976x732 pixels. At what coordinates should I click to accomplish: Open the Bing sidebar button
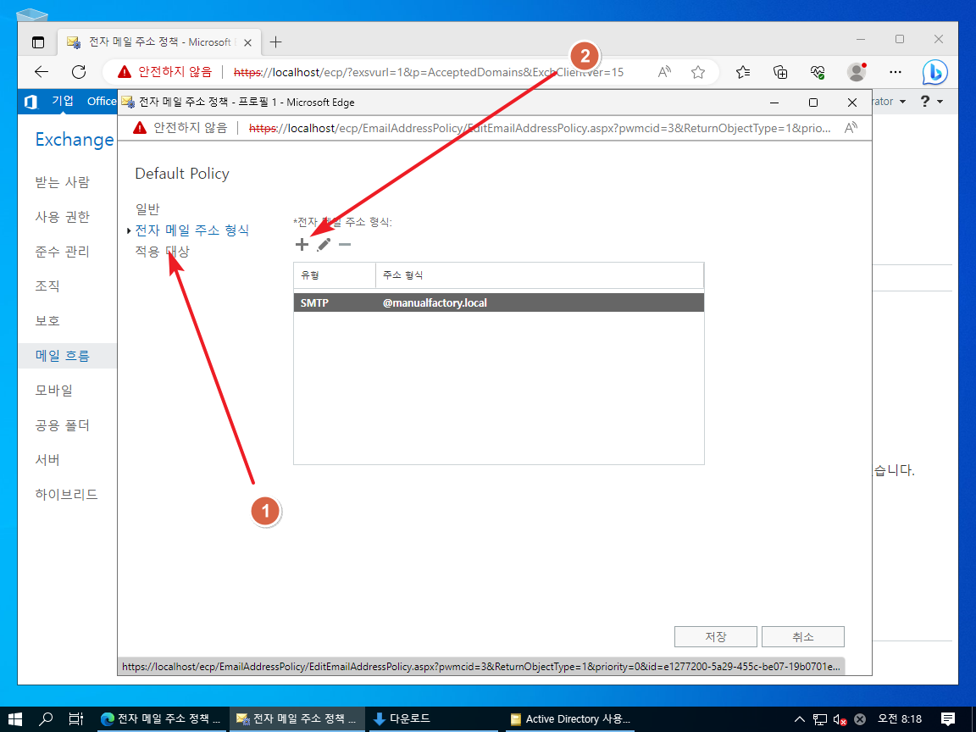pyautogui.click(x=934, y=72)
